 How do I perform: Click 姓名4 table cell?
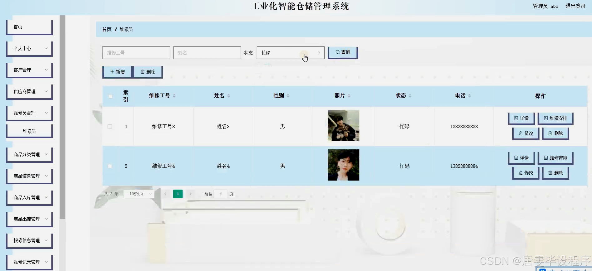(x=223, y=166)
